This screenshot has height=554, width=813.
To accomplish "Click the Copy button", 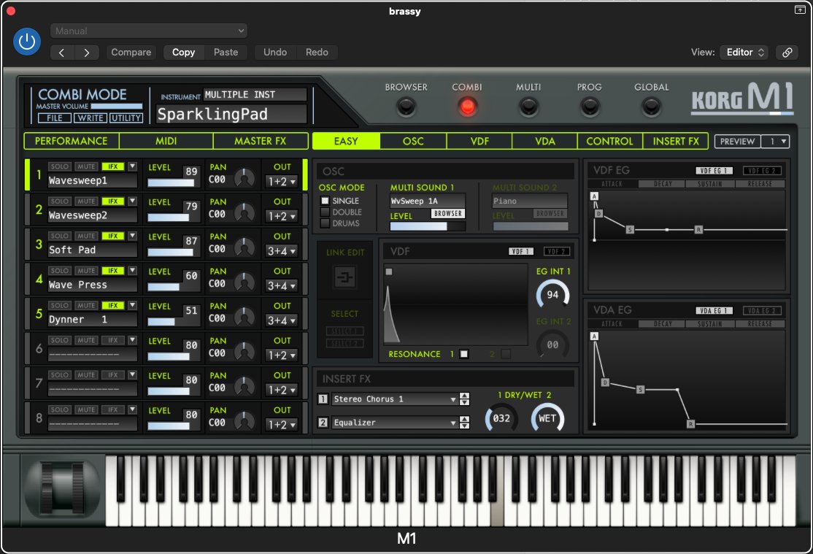I will click(x=184, y=53).
